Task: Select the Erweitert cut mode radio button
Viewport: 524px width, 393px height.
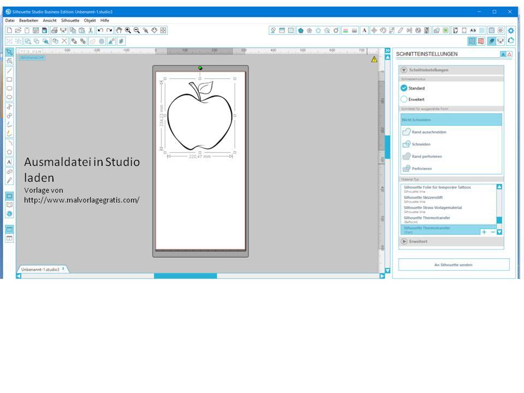Action: [x=404, y=99]
